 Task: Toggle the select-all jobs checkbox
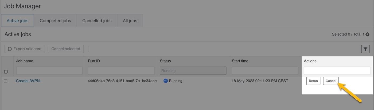(x=6, y=72)
